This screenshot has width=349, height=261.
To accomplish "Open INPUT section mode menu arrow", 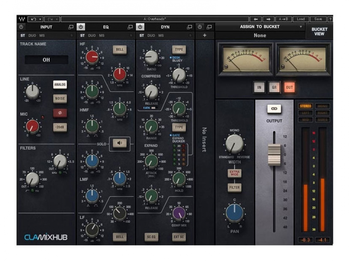I will pos(72,36).
